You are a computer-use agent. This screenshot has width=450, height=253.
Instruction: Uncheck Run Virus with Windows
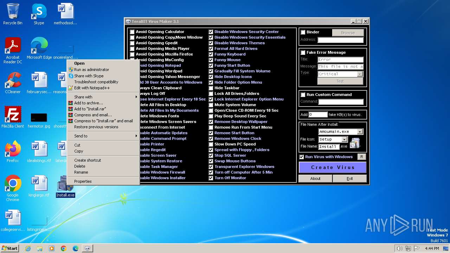(x=302, y=157)
